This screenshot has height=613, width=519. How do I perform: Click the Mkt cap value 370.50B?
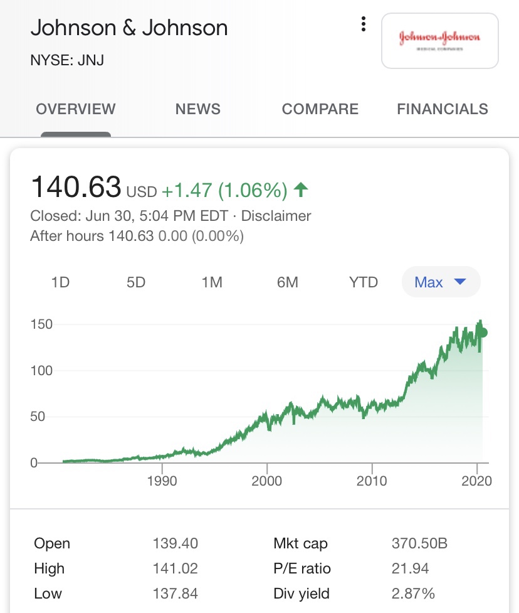point(419,543)
